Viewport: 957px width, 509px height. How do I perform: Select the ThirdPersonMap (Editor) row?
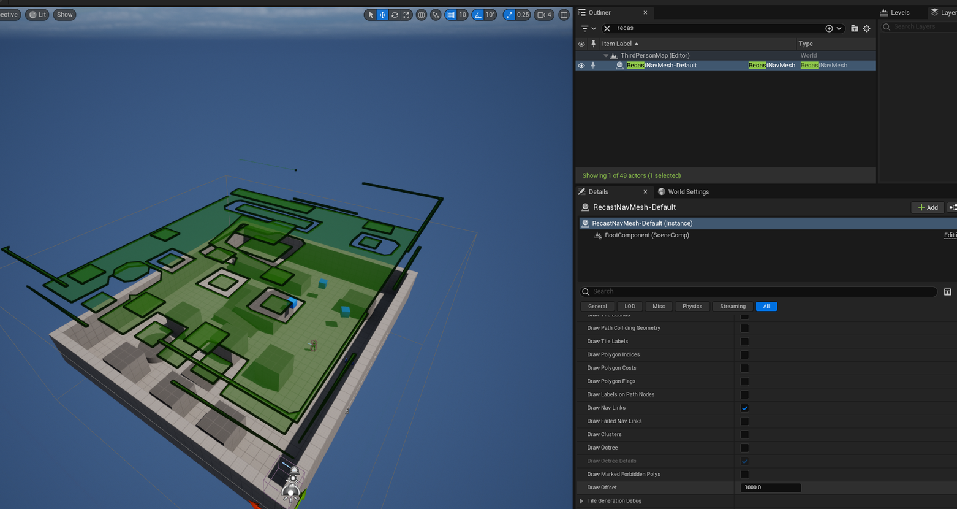click(725, 55)
